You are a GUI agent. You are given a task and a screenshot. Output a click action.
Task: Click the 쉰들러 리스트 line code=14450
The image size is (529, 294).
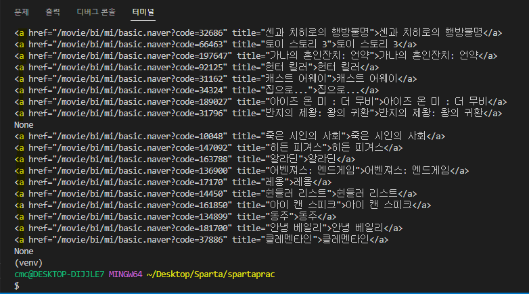pyautogui.click(x=215, y=193)
